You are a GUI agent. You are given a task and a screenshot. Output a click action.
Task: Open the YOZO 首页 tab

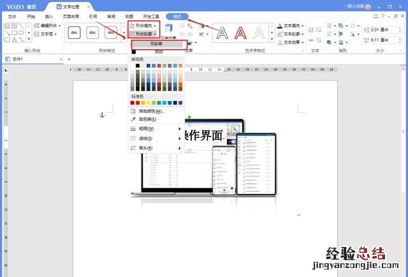21,6
